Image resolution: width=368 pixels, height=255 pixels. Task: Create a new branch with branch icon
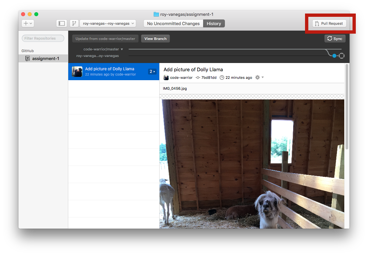[74, 23]
